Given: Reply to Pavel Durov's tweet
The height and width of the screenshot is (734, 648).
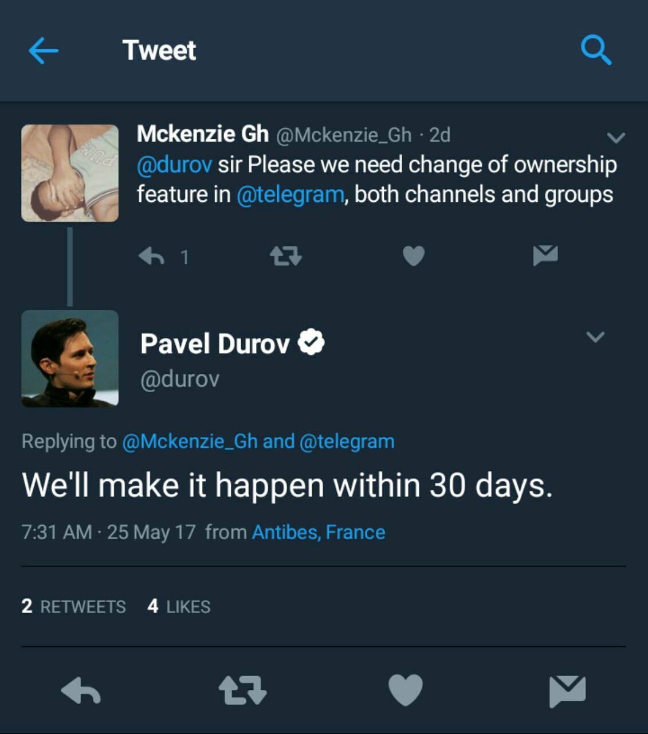Looking at the screenshot, I should tap(81, 690).
